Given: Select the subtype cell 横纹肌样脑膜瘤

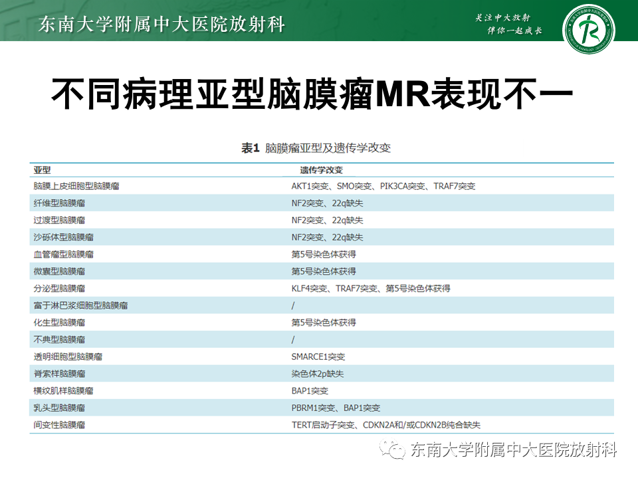Looking at the screenshot, I should 64,391.
